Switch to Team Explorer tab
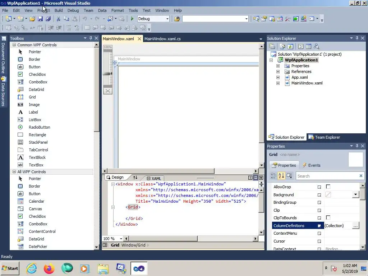The image size is (368, 276). coord(324,137)
